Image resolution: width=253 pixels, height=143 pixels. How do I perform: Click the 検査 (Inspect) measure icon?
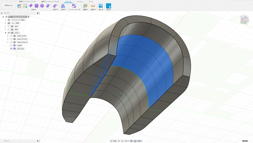(x=93, y=6)
